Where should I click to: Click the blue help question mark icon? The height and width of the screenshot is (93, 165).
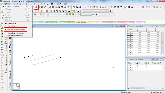pyautogui.click(x=110, y=11)
